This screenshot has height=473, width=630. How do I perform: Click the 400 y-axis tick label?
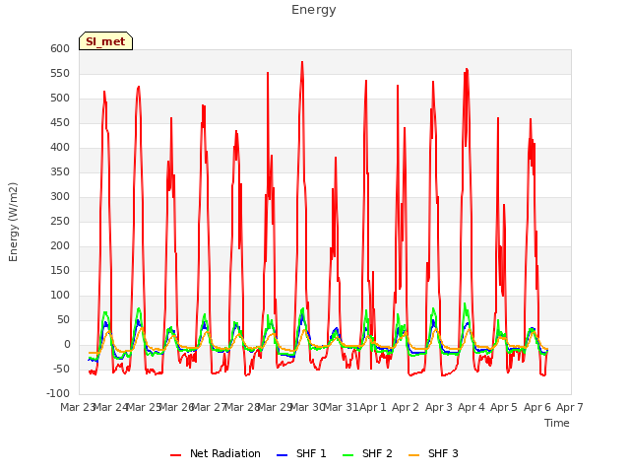pyautogui.click(x=60, y=147)
